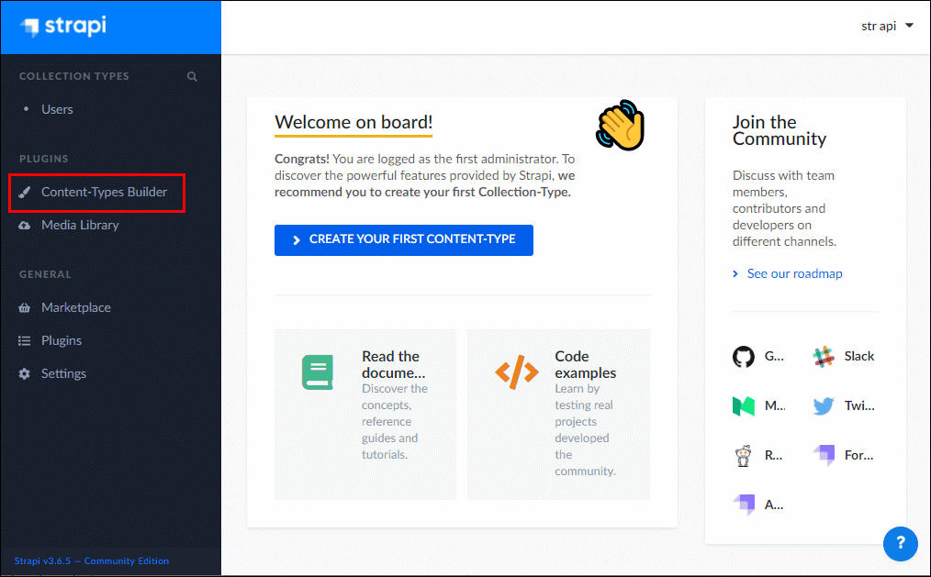This screenshot has height=577, width=931.
Task: Open Content-Types Builder plugin
Action: [x=104, y=192]
